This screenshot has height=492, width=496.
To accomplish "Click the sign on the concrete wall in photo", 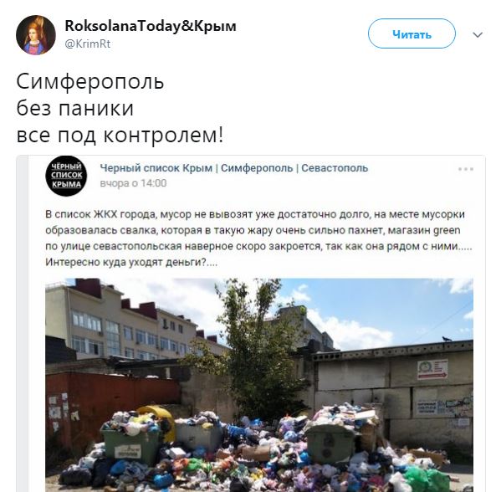I will (432, 370).
